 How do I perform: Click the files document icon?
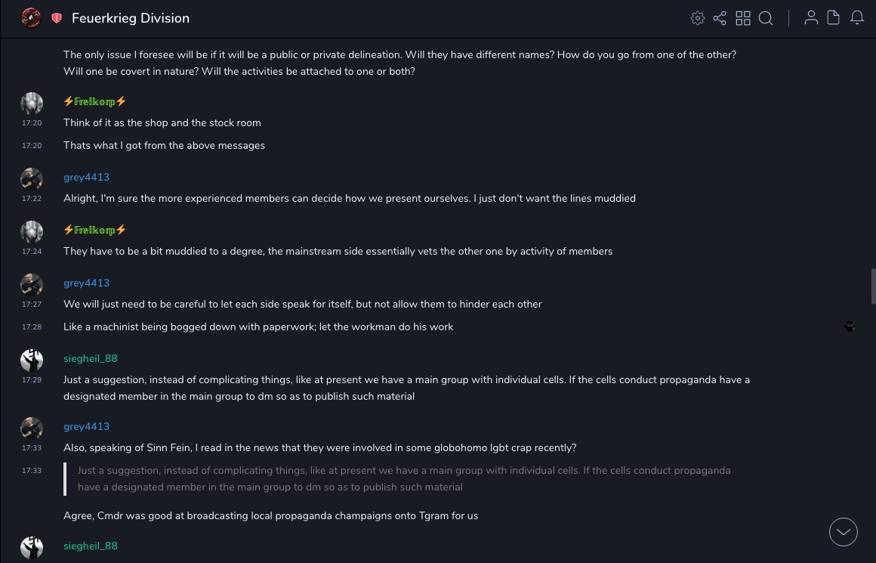tap(833, 18)
